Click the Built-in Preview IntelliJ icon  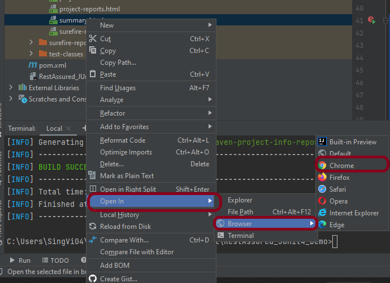[x=322, y=142]
